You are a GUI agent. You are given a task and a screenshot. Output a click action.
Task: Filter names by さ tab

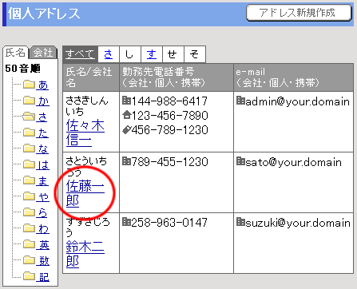point(109,54)
